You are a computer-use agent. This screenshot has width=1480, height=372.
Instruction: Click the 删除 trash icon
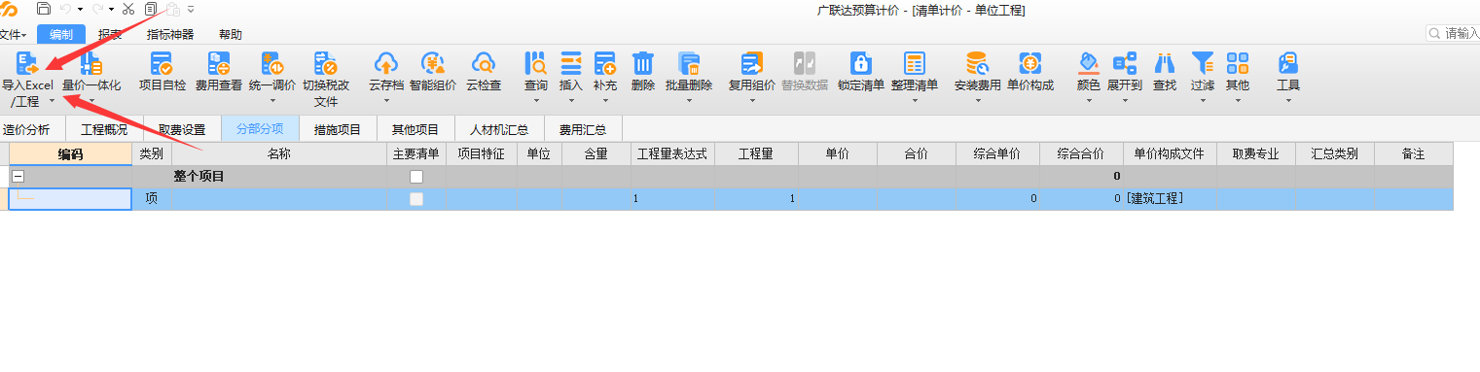(643, 64)
